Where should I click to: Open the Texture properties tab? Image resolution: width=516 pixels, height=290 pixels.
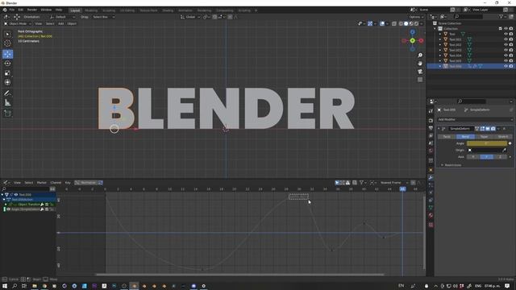click(431, 225)
